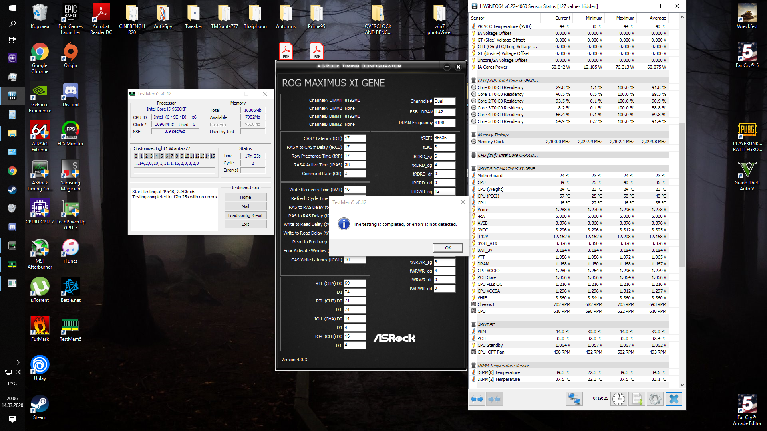Click HWiNFO network remote monitoring icon

point(574,399)
